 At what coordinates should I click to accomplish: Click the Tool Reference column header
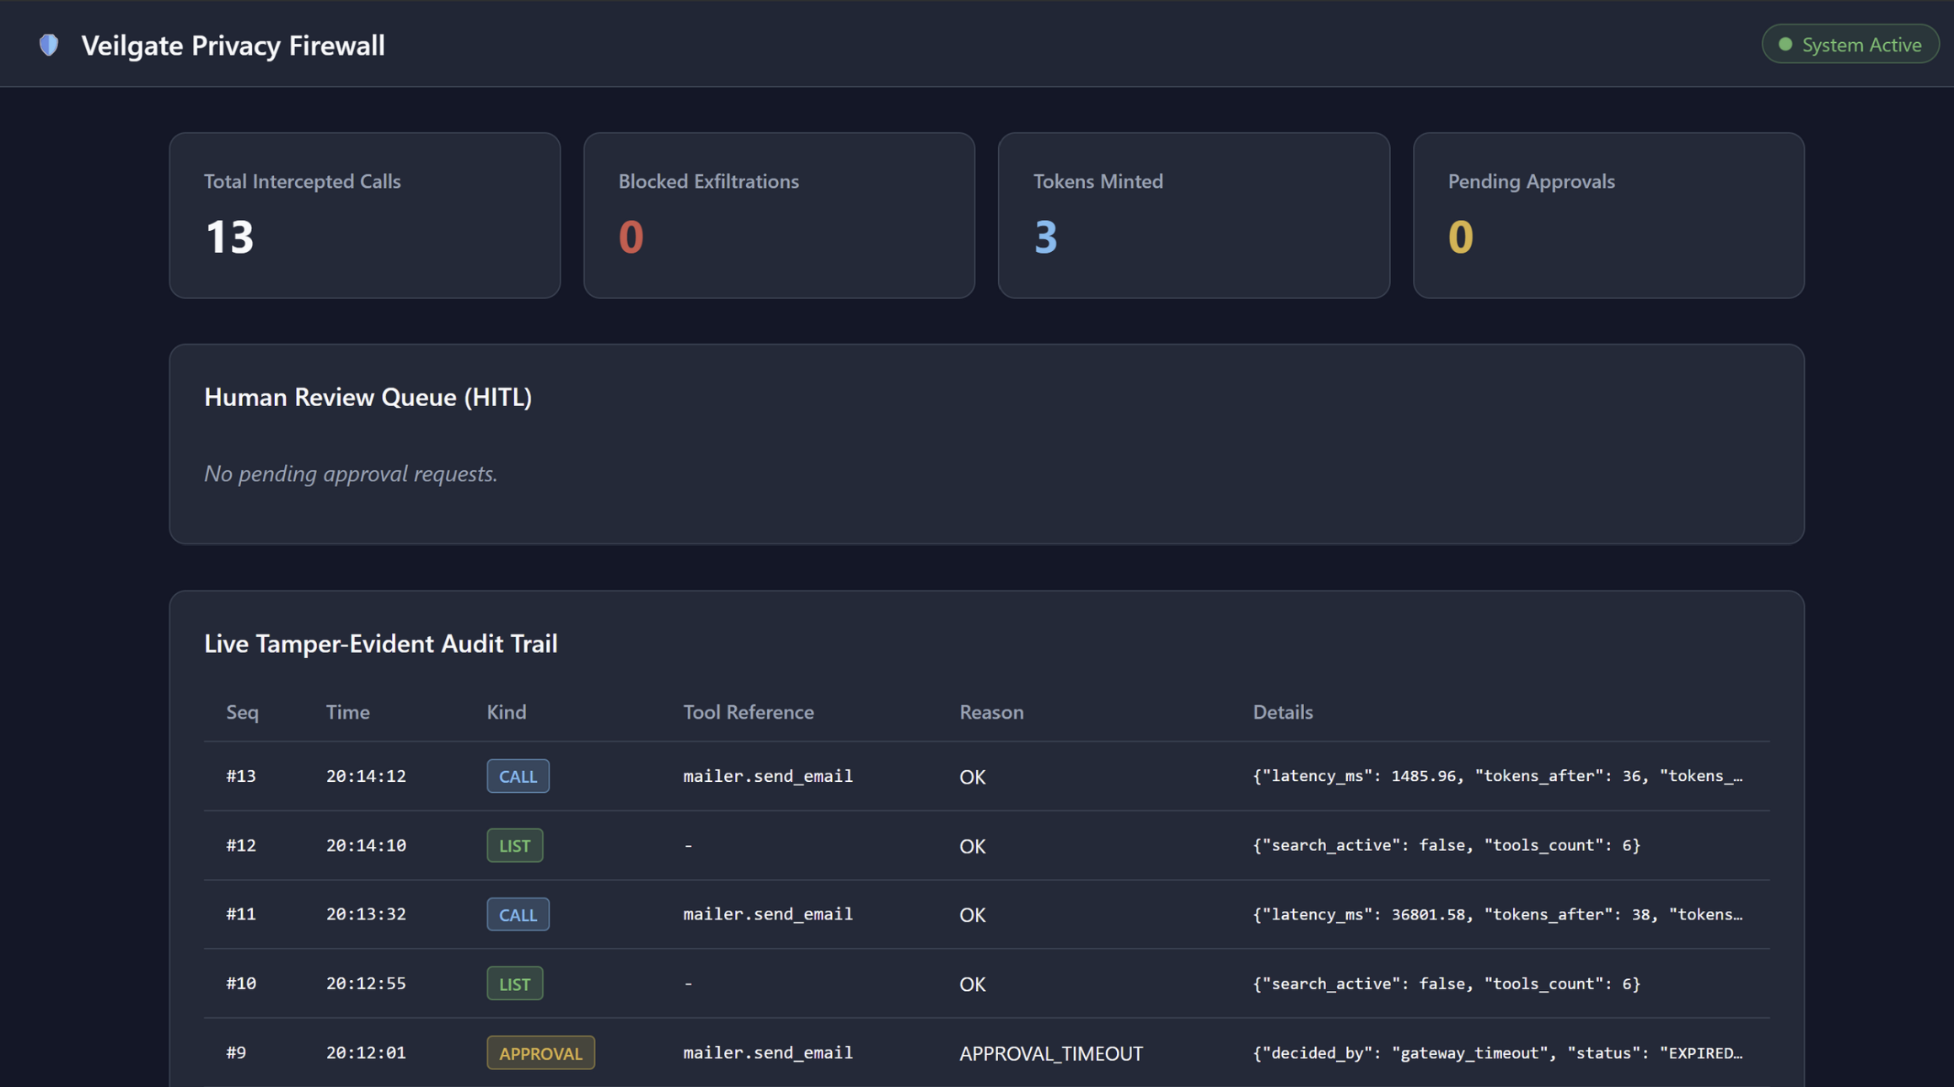[x=749, y=712]
